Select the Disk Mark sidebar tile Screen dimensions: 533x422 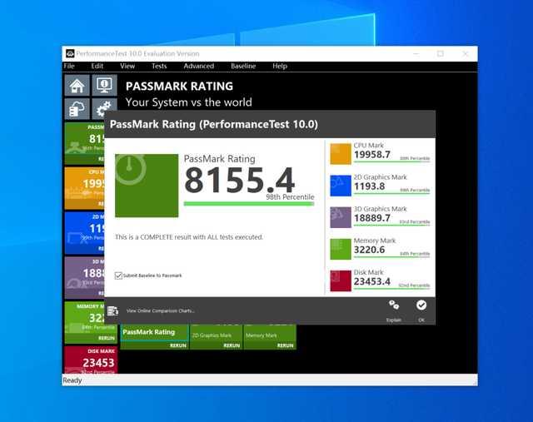pyautogui.click(x=91, y=360)
